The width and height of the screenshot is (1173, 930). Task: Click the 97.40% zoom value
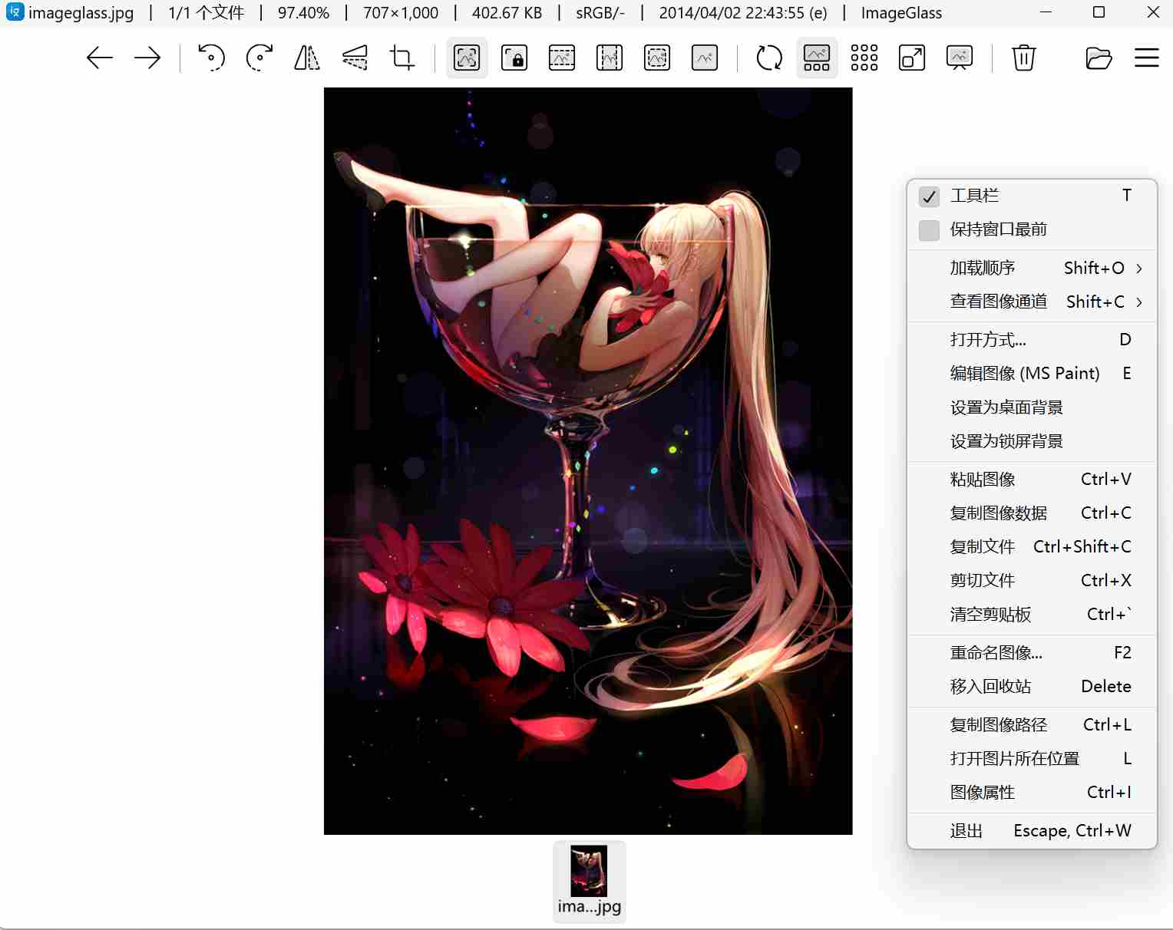(303, 13)
